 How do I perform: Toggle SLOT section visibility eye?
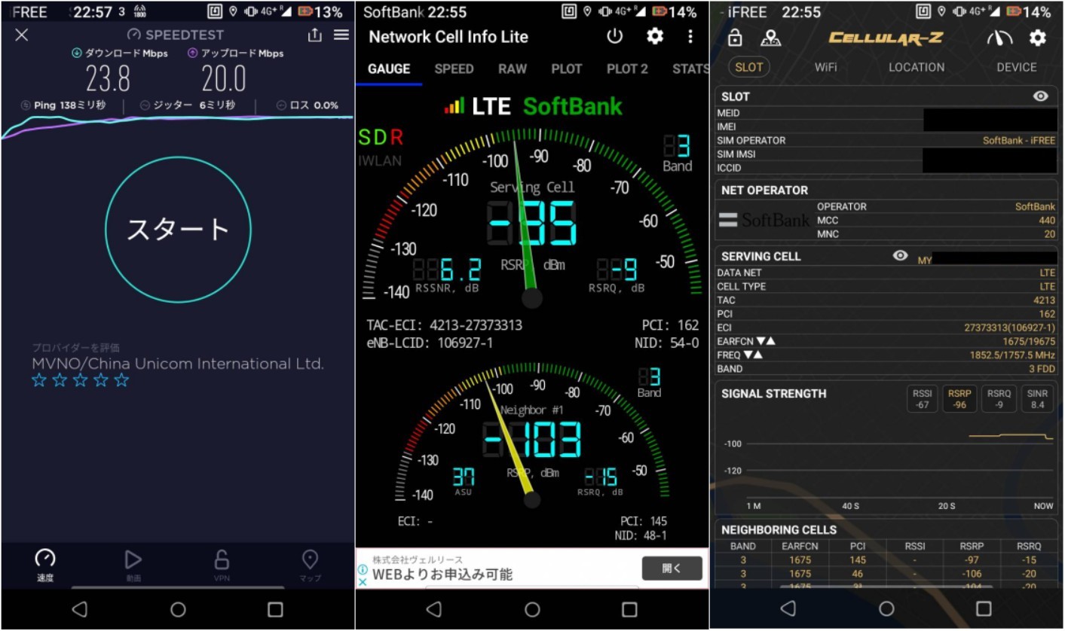pyautogui.click(x=1041, y=96)
